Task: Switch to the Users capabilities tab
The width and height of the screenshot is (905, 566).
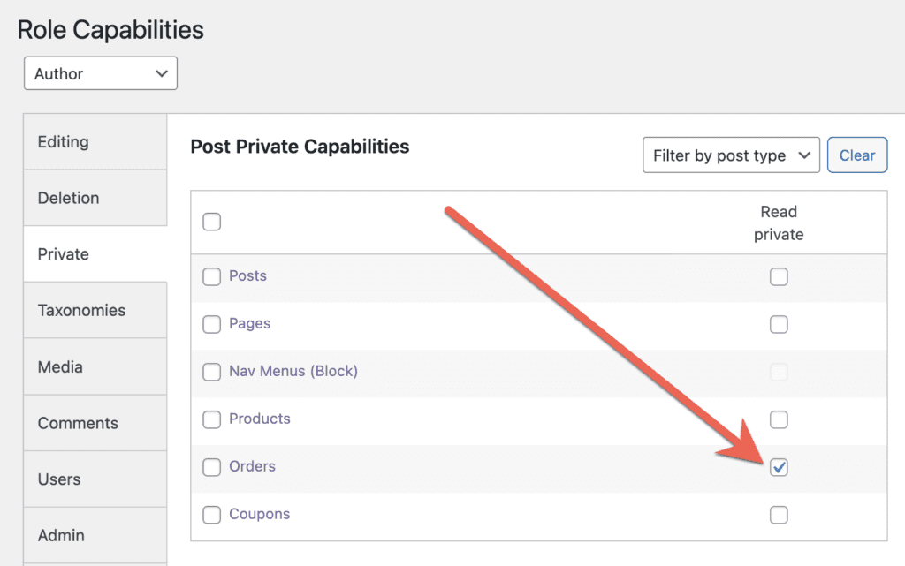Action: click(x=58, y=479)
